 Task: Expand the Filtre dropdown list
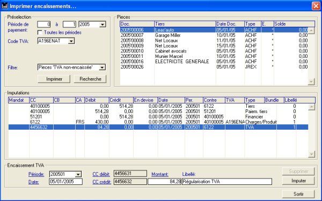point(102,68)
